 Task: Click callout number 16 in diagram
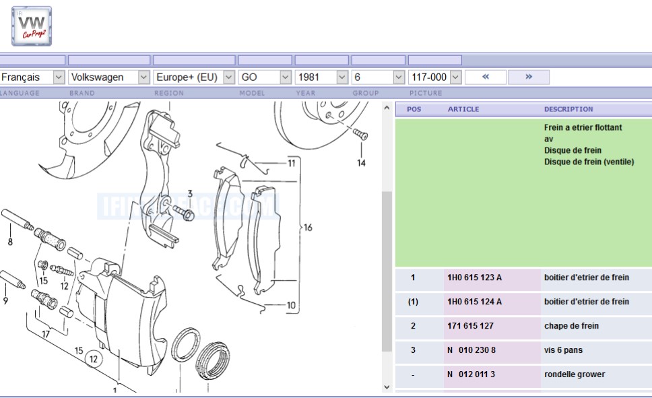click(x=308, y=228)
